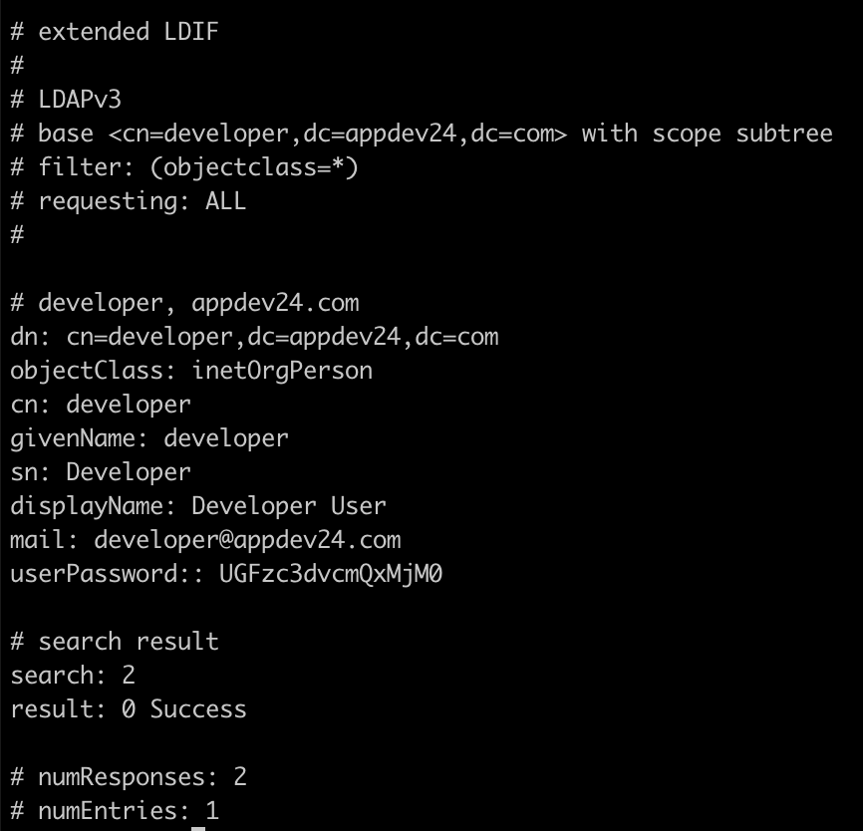Click the 'givenName' attribute line
This screenshot has height=831, width=863.
[149, 438]
